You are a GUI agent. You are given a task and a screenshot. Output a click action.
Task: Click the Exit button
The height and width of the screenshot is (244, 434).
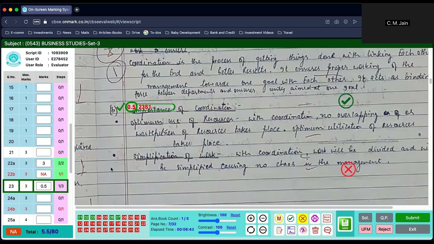[413, 229]
